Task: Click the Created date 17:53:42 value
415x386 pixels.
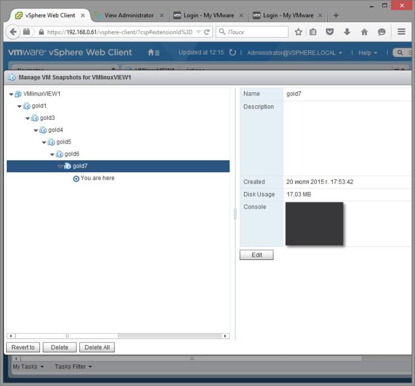Action: (320, 182)
